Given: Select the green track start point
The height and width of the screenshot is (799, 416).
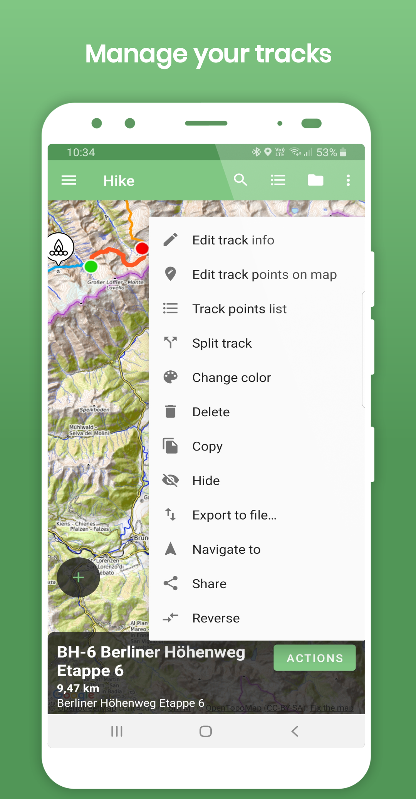Looking at the screenshot, I should point(91,266).
